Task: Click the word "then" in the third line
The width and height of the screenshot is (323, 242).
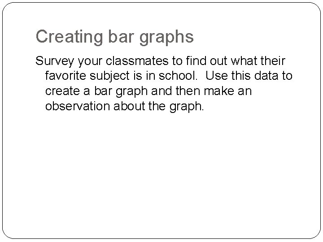Action: tap(188, 91)
